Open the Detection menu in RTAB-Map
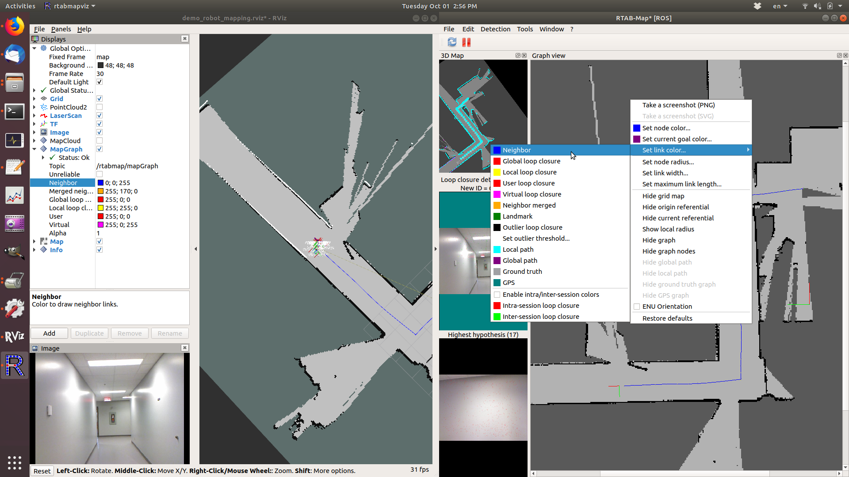Viewport: 849px width, 477px height. [x=495, y=29]
